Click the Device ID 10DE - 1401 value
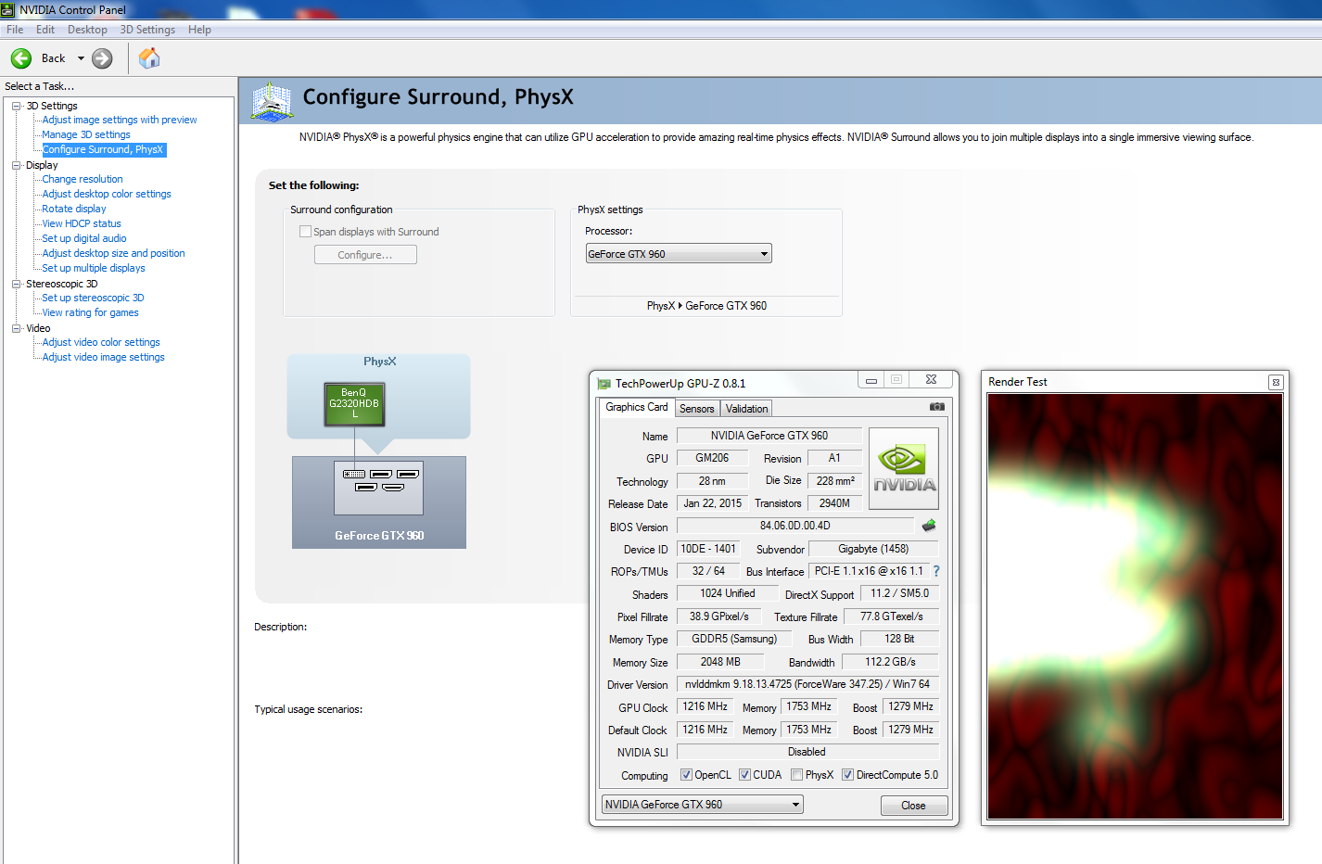Viewport: 1322px width, 864px height. tap(708, 549)
